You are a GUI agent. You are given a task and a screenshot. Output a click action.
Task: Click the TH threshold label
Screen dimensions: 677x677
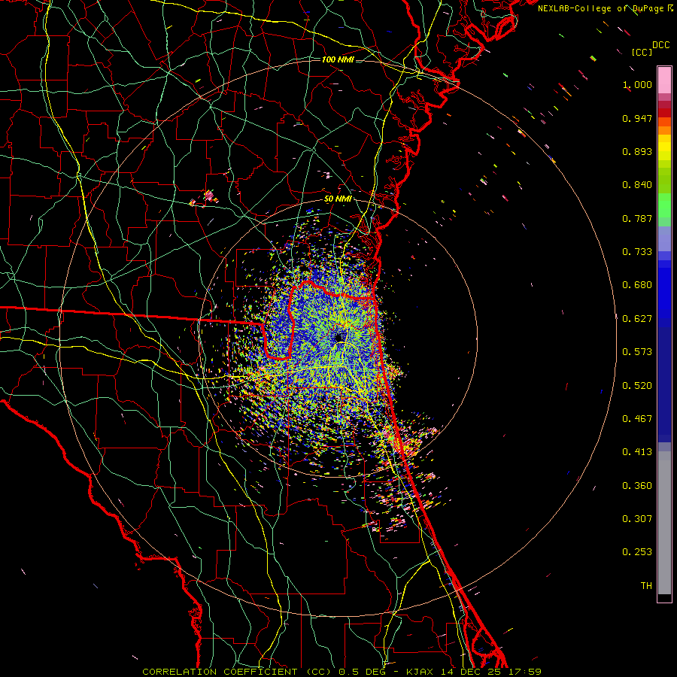pyautogui.click(x=646, y=586)
